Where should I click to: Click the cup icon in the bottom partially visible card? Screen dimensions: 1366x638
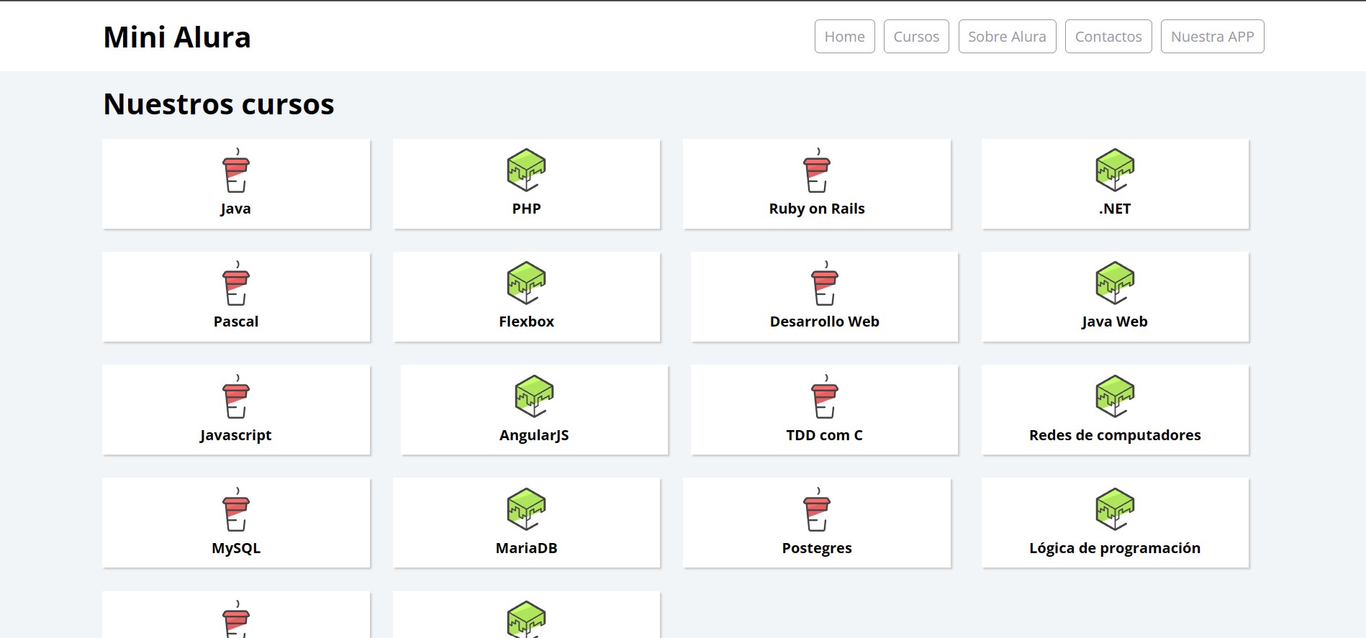point(235,619)
